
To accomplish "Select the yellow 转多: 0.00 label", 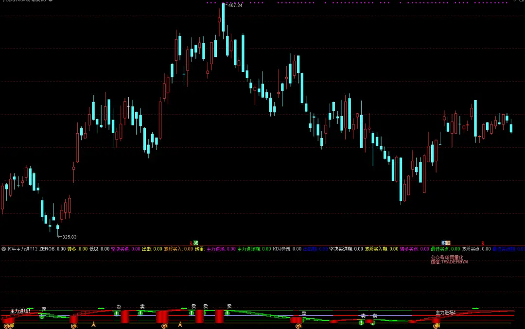I will 77,249.
